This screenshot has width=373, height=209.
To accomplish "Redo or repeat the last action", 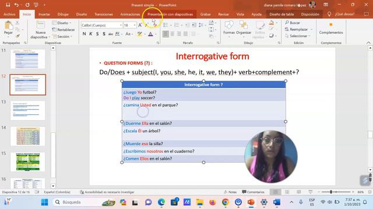I will point(27,5).
